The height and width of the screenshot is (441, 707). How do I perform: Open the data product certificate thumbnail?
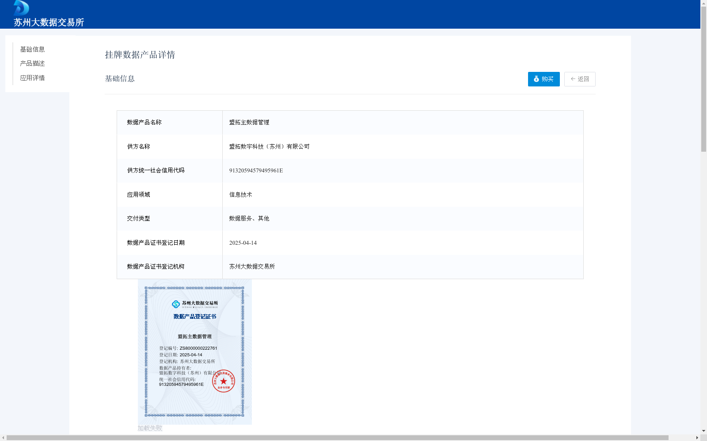195,352
